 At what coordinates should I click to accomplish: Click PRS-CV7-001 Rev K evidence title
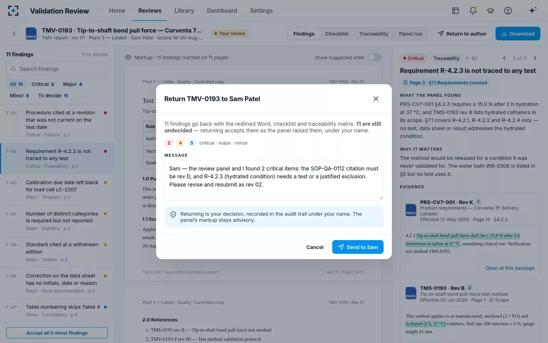tap(446, 202)
